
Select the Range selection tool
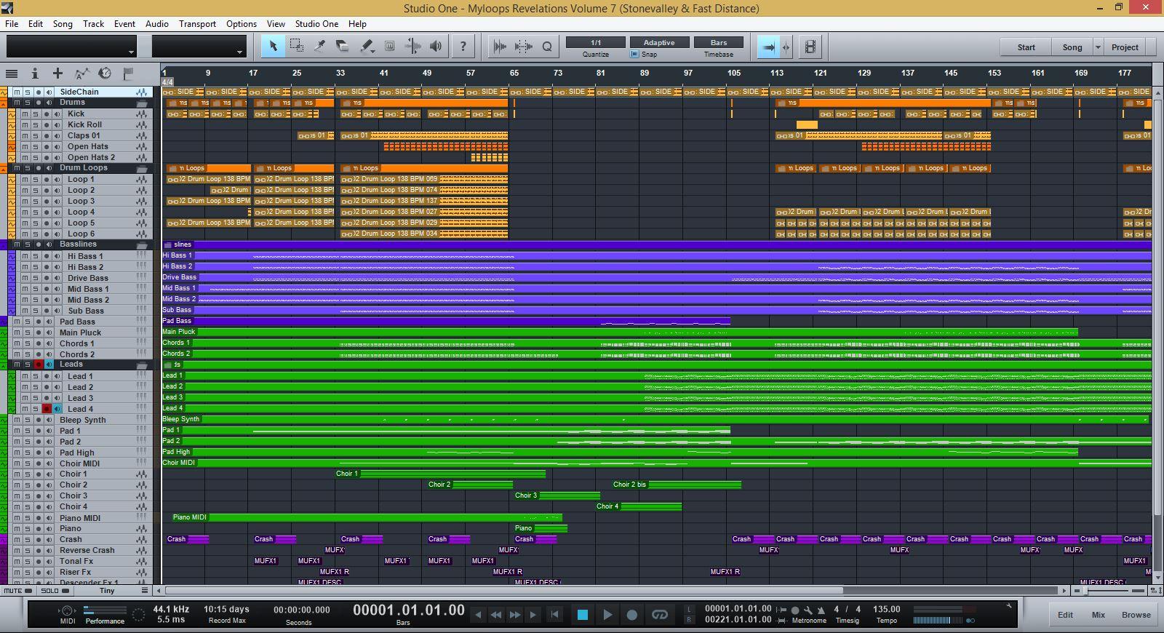coord(297,47)
